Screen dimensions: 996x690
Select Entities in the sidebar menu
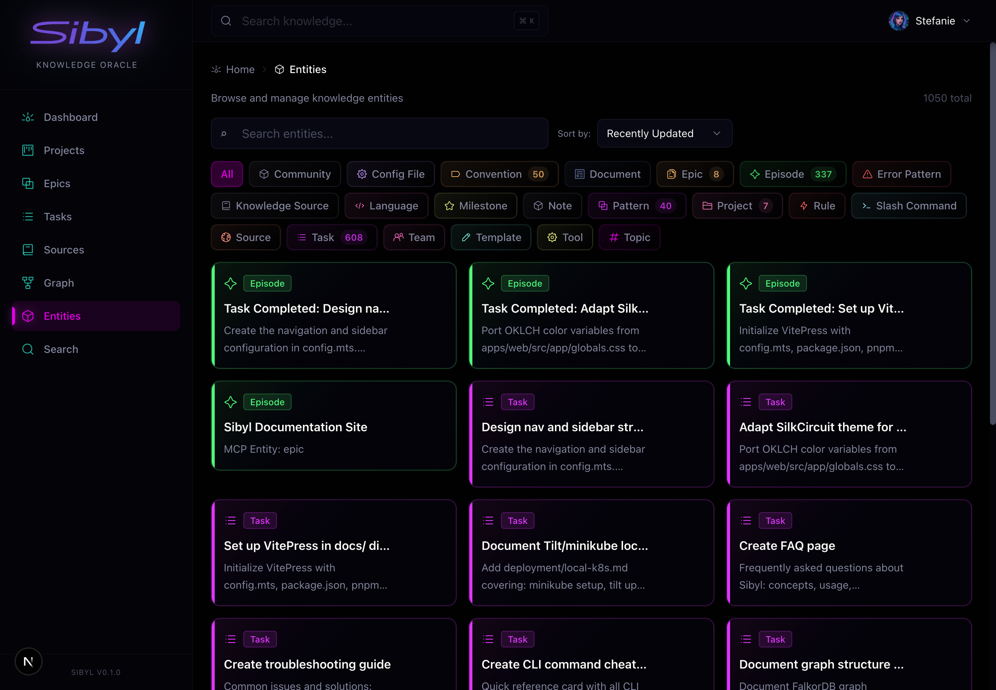point(62,316)
